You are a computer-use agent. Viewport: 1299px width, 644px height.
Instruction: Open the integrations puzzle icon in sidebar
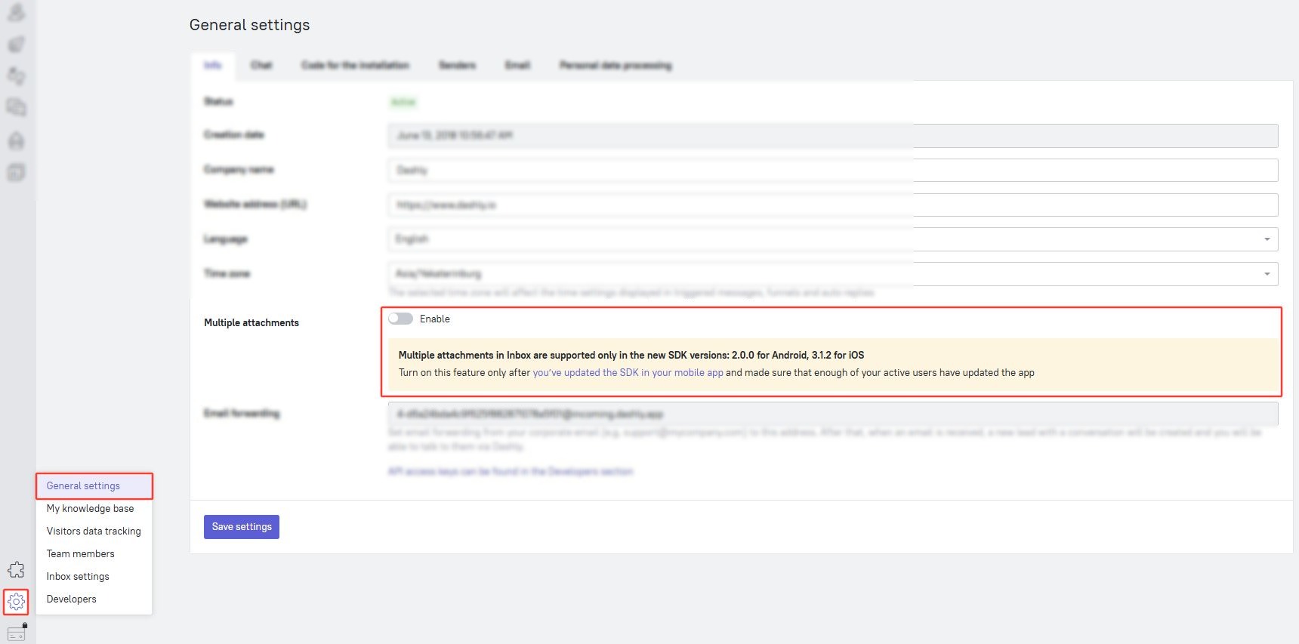[x=16, y=569]
